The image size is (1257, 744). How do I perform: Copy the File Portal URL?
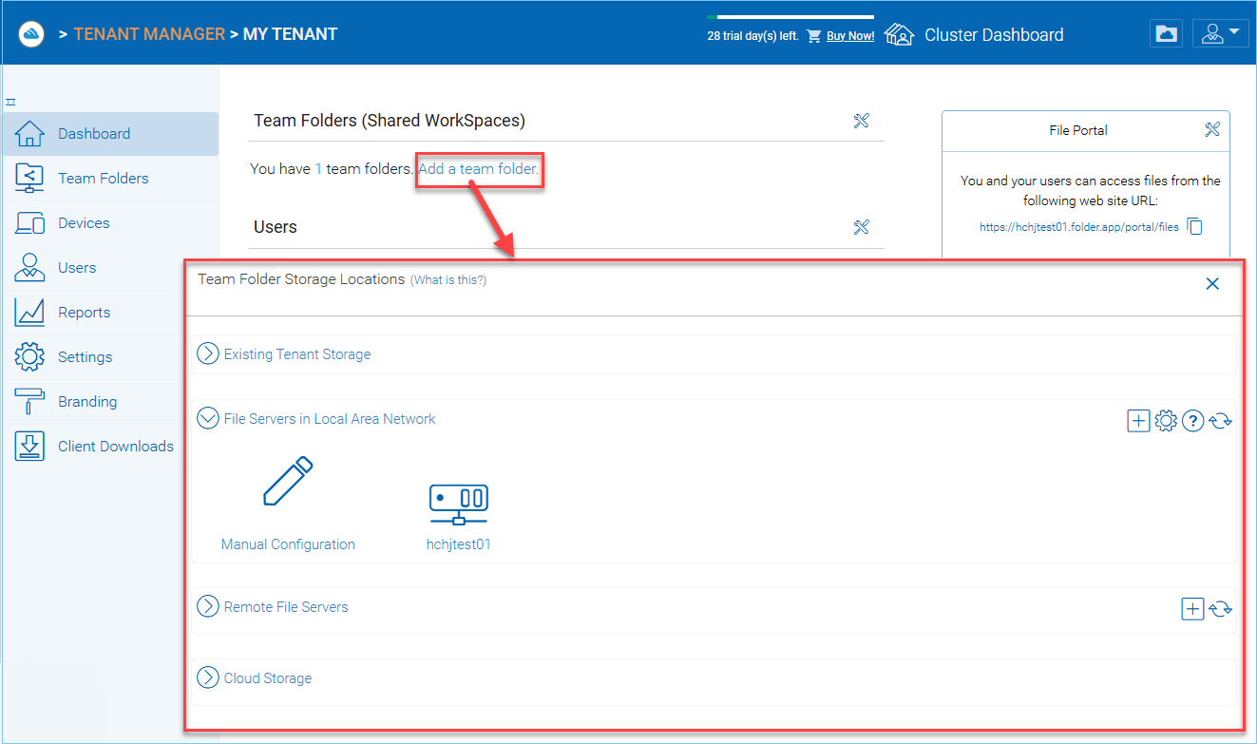click(1195, 227)
